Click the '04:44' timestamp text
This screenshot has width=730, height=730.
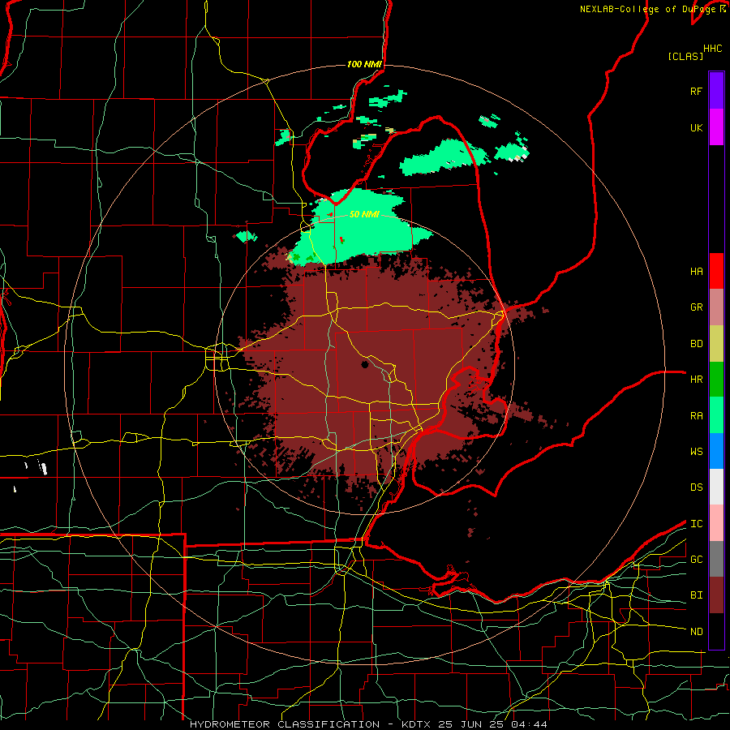[528, 724]
